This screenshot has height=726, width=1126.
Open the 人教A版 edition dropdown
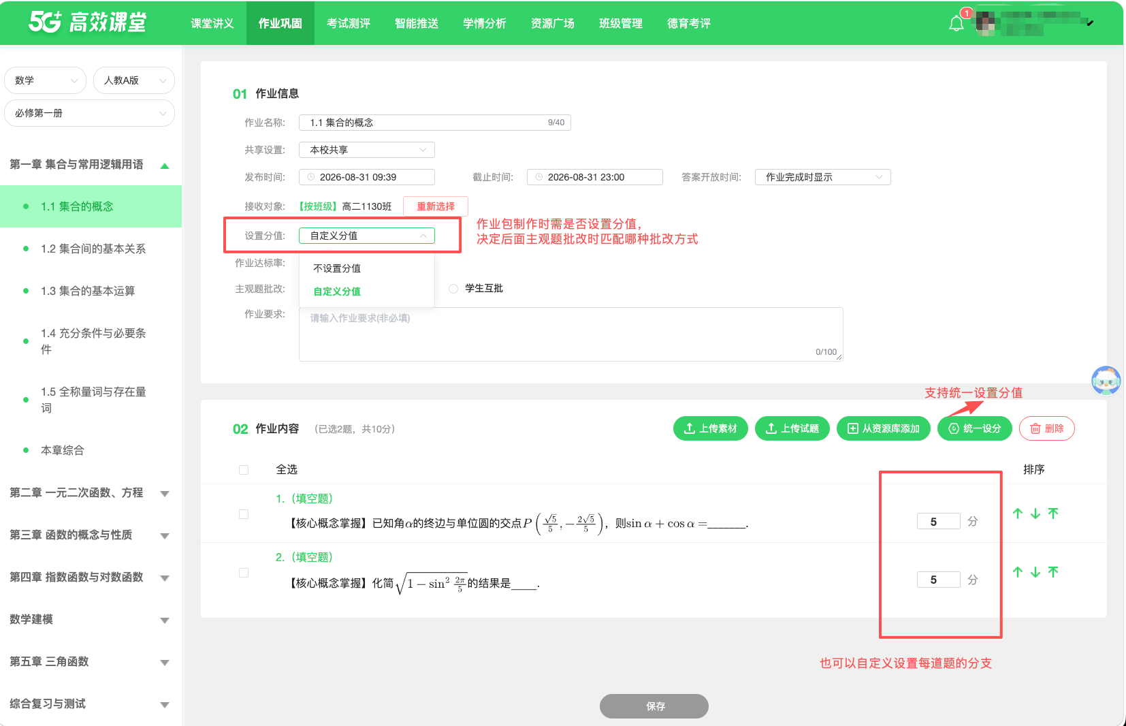click(x=134, y=80)
